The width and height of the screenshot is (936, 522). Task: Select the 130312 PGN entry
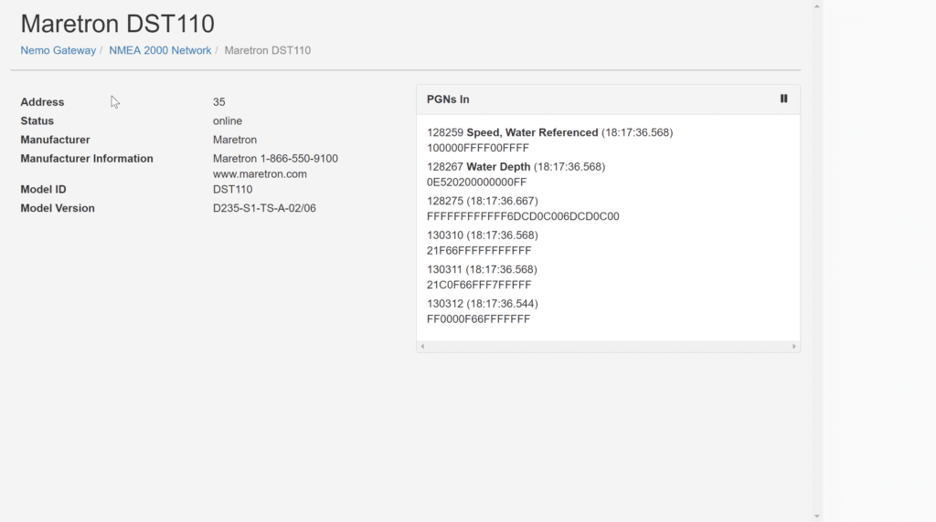coord(483,312)
